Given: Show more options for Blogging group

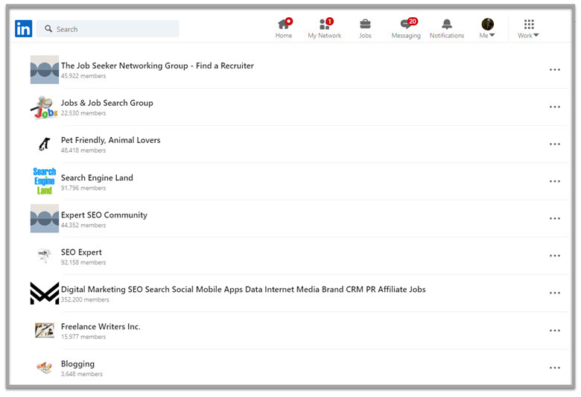Looking at the screenshot, I should pos(554,368).
